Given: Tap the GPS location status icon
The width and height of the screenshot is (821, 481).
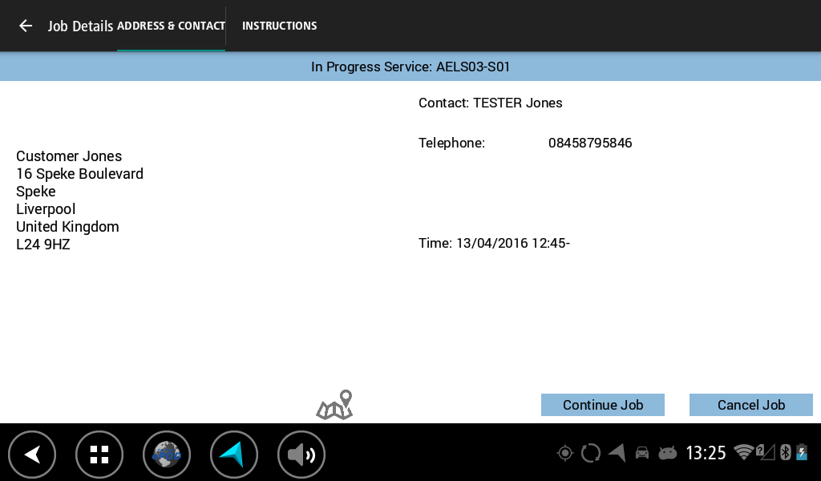Looking at the screenshot, I should (565, 453).
